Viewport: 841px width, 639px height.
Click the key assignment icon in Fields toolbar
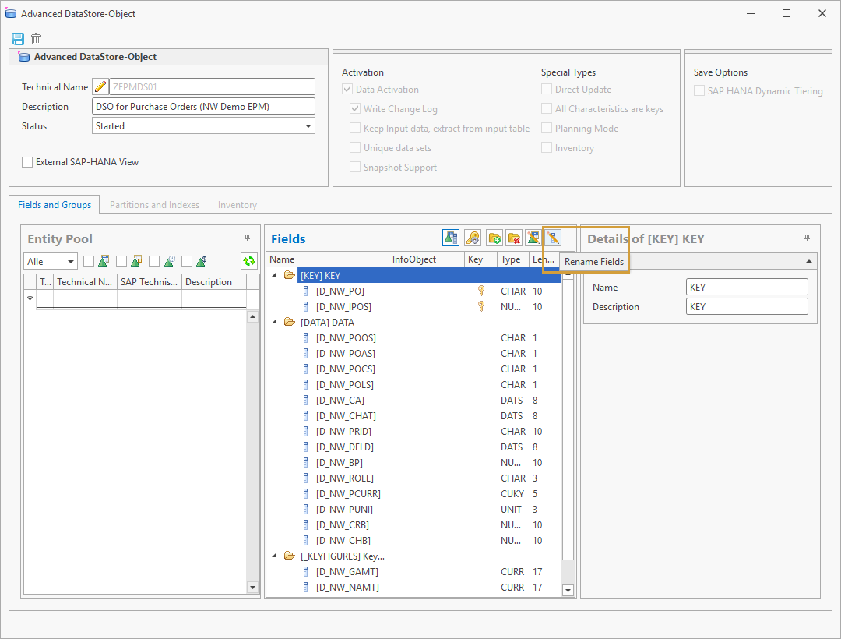(x=473, y=238)
